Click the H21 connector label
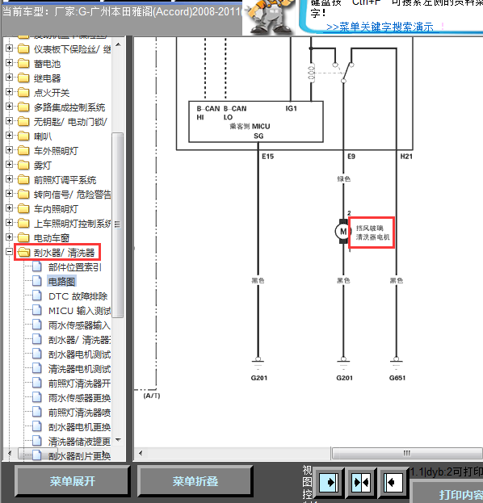 pyautogui.click(x=406, y=156)
